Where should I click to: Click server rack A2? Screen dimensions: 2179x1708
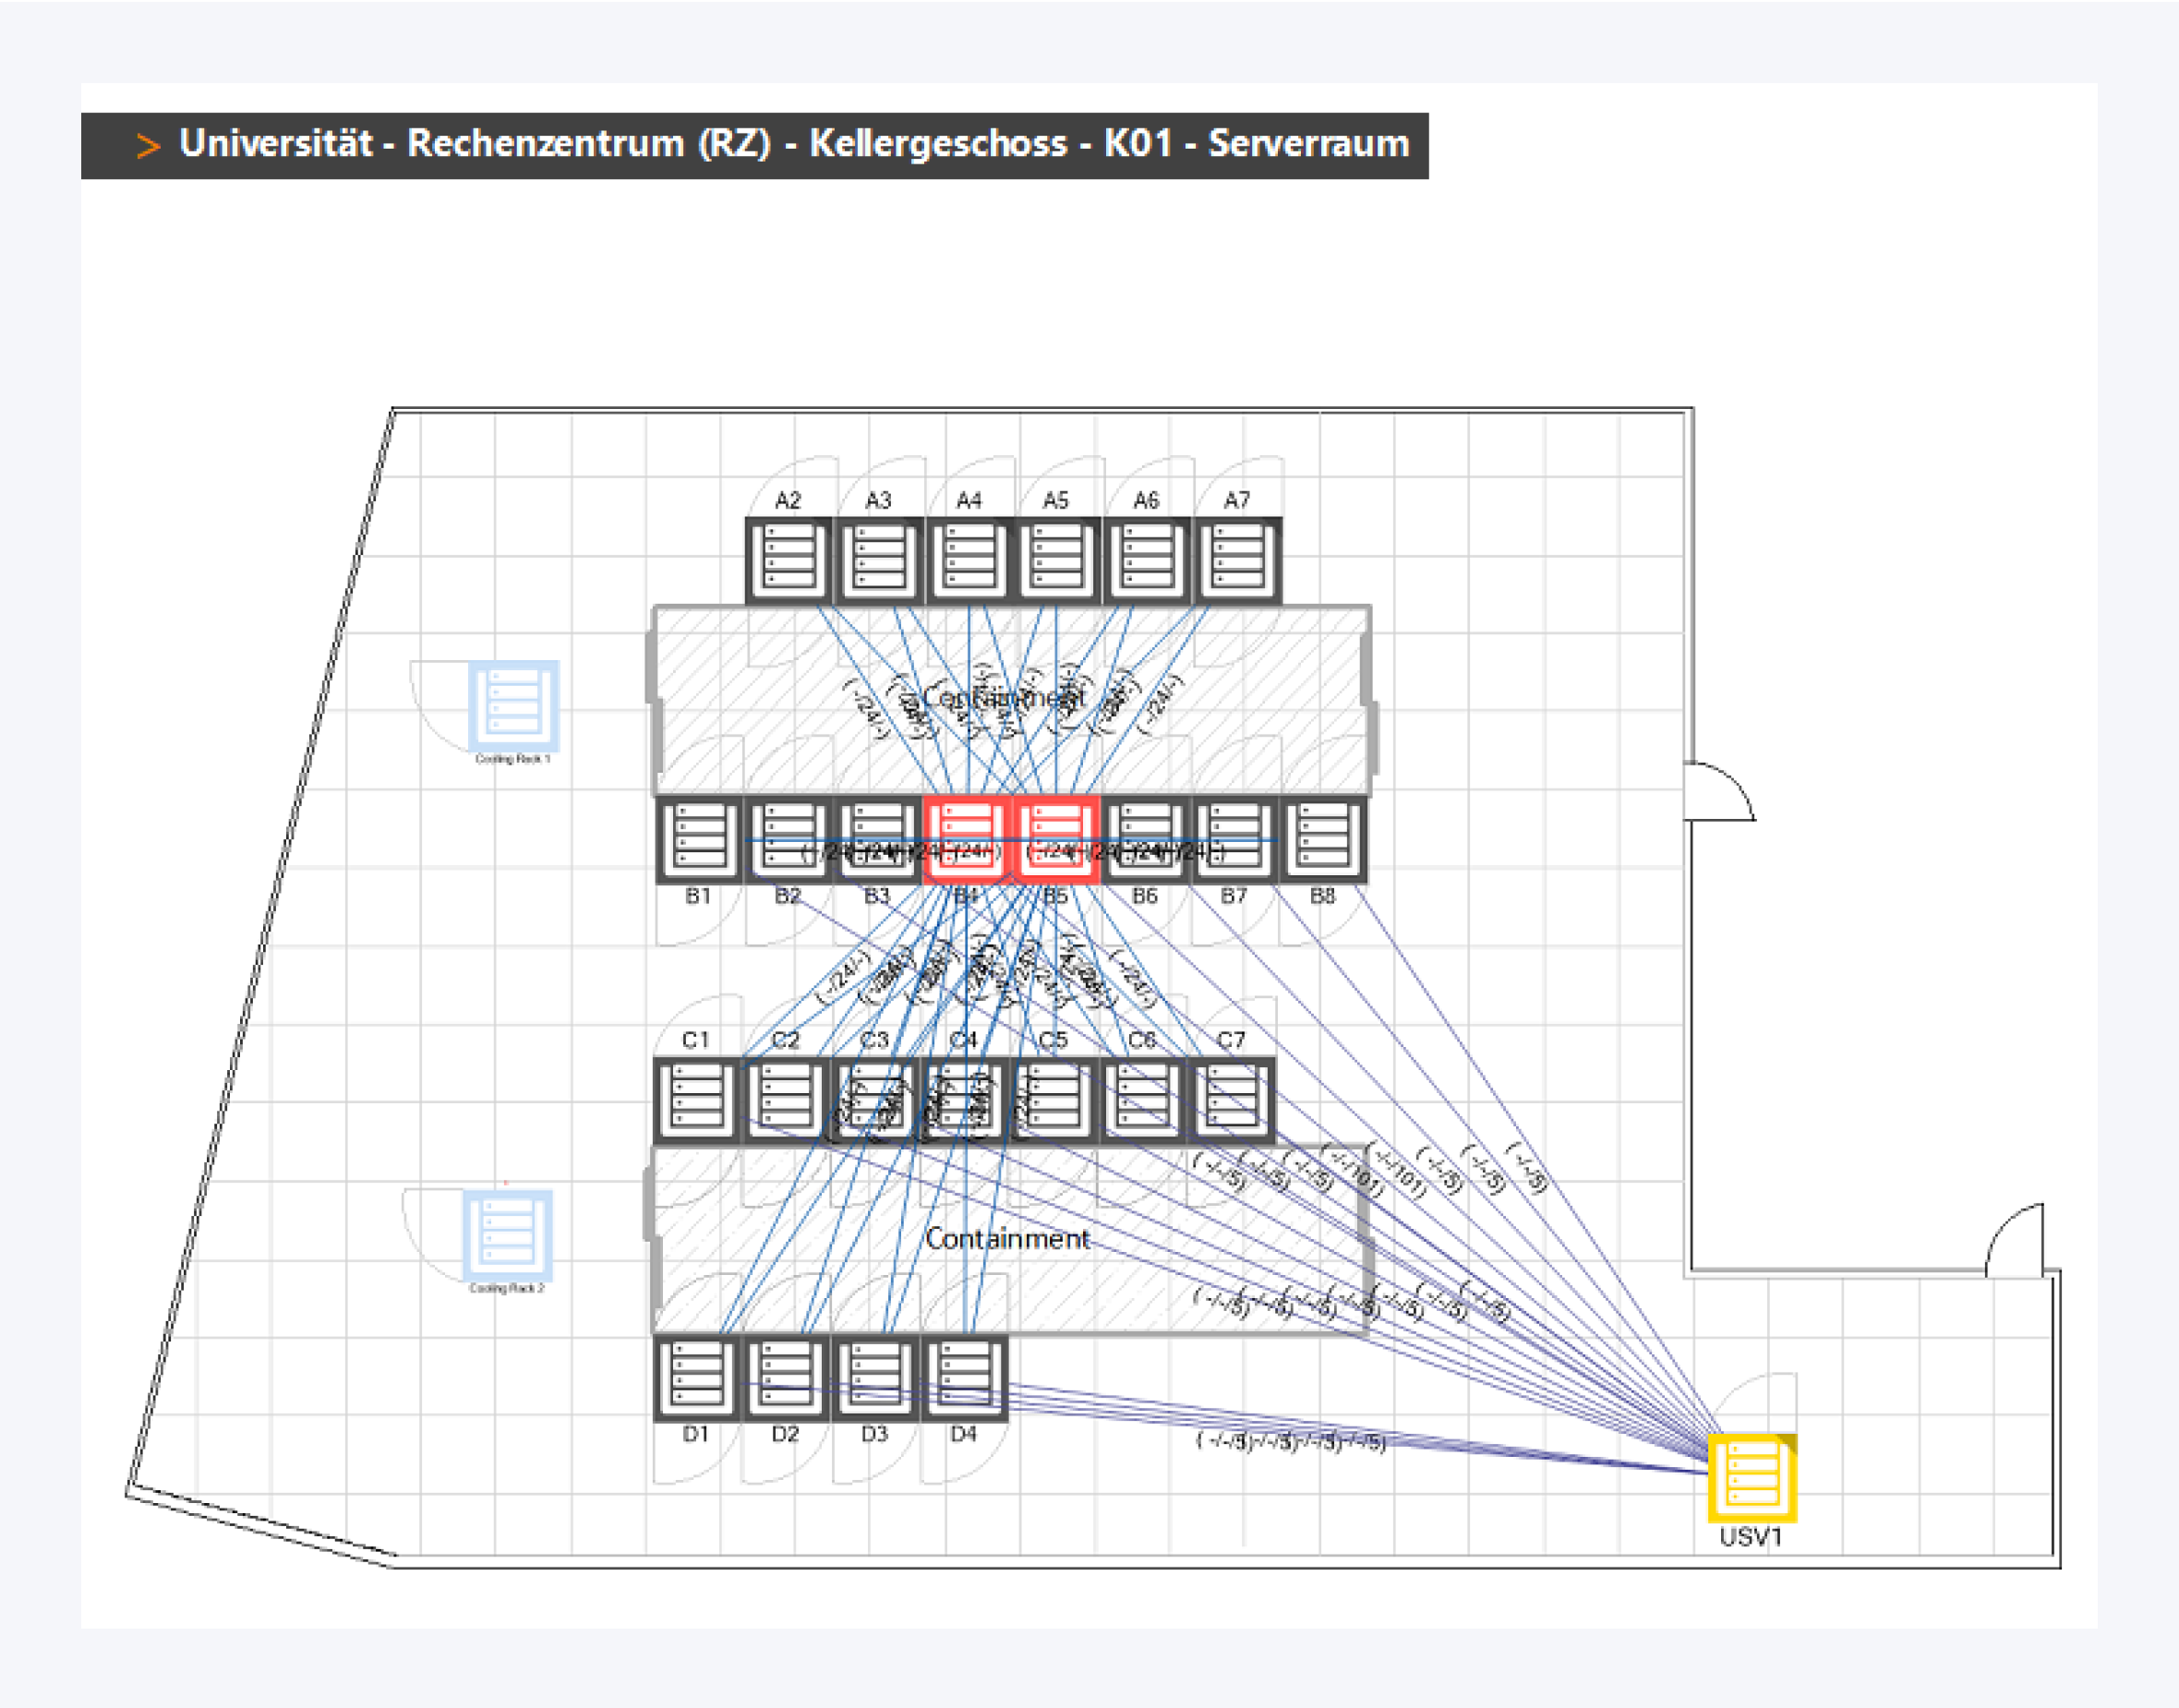pyautogui.click(x=788, y=559)
